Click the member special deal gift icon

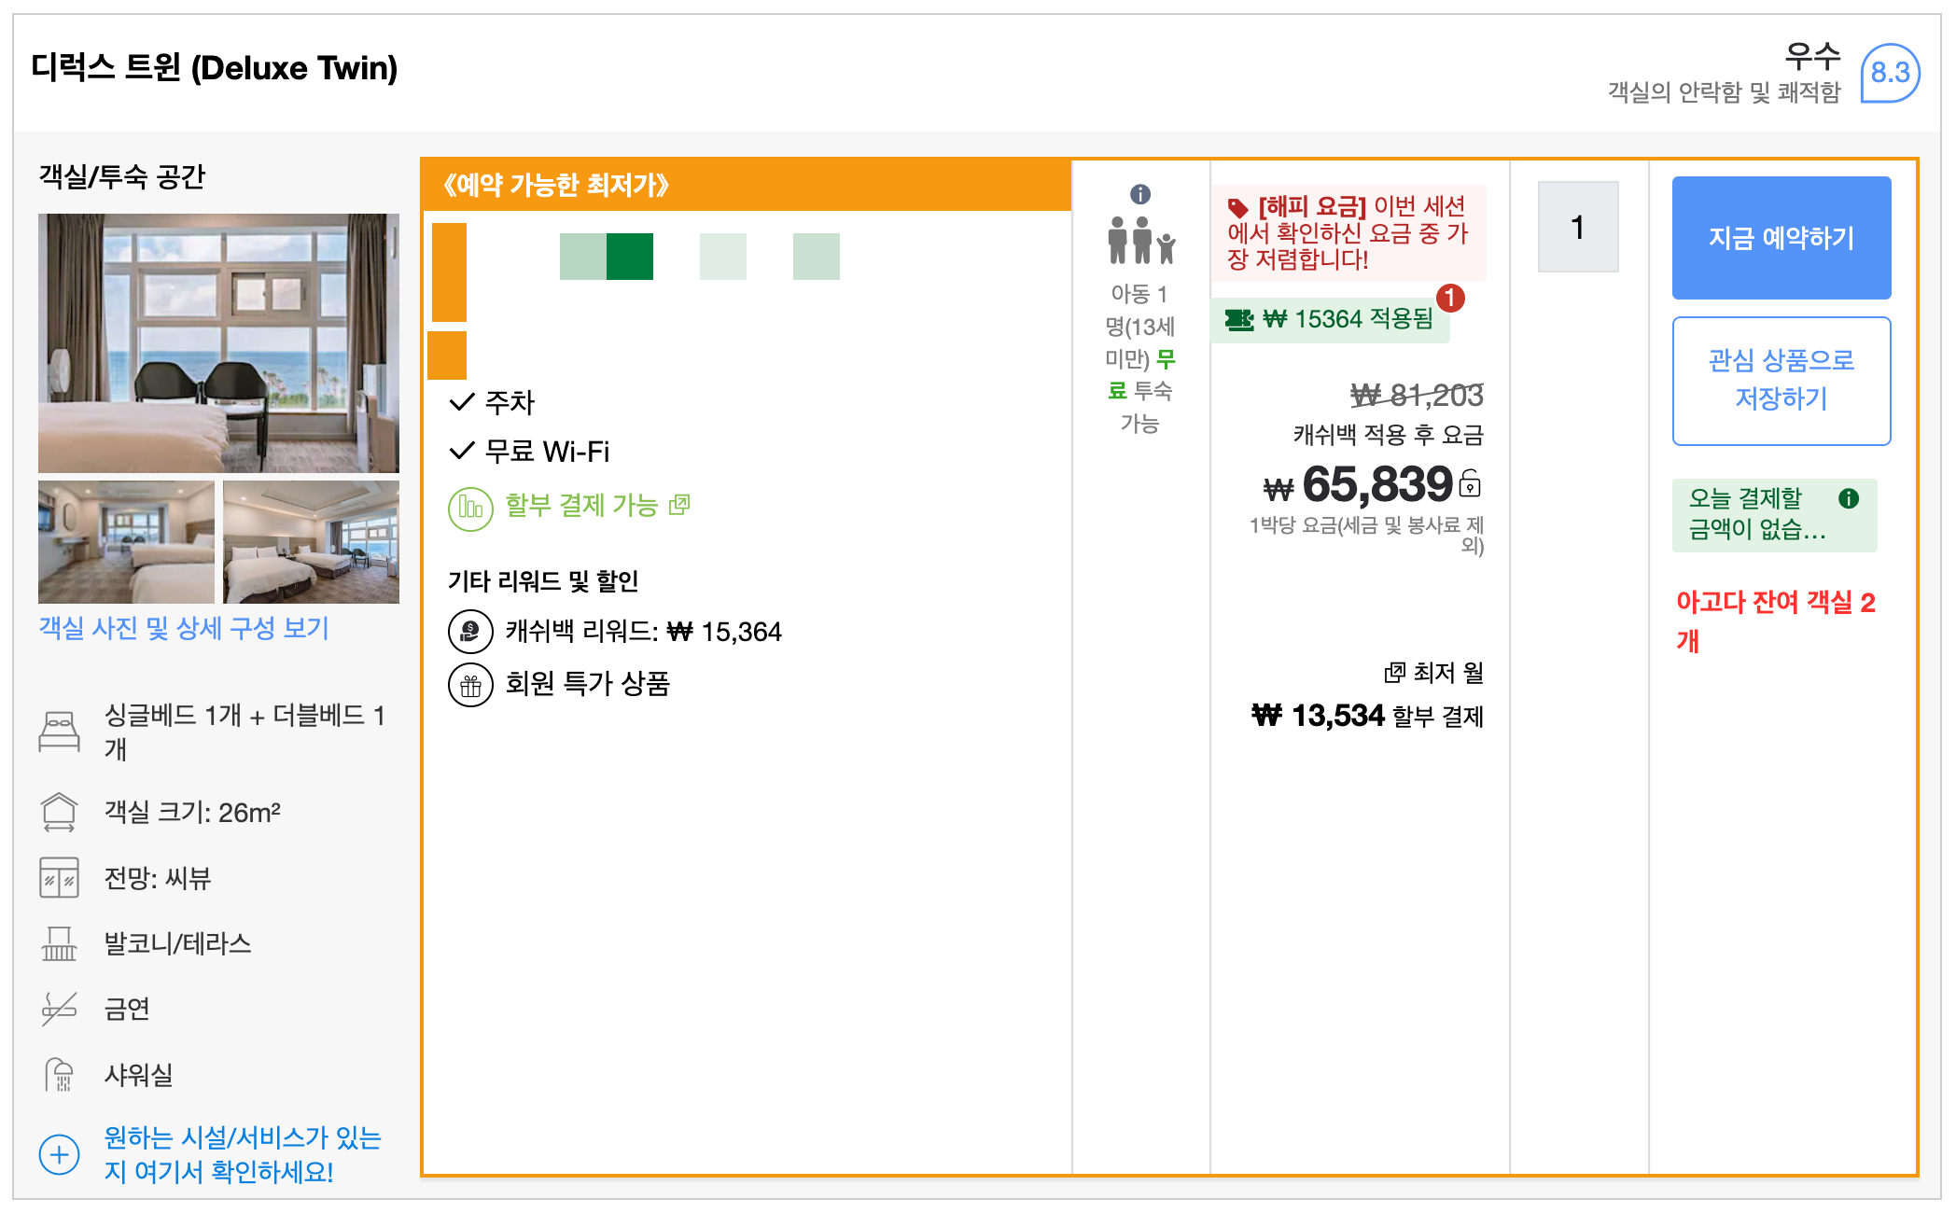[x=470, y=686]
